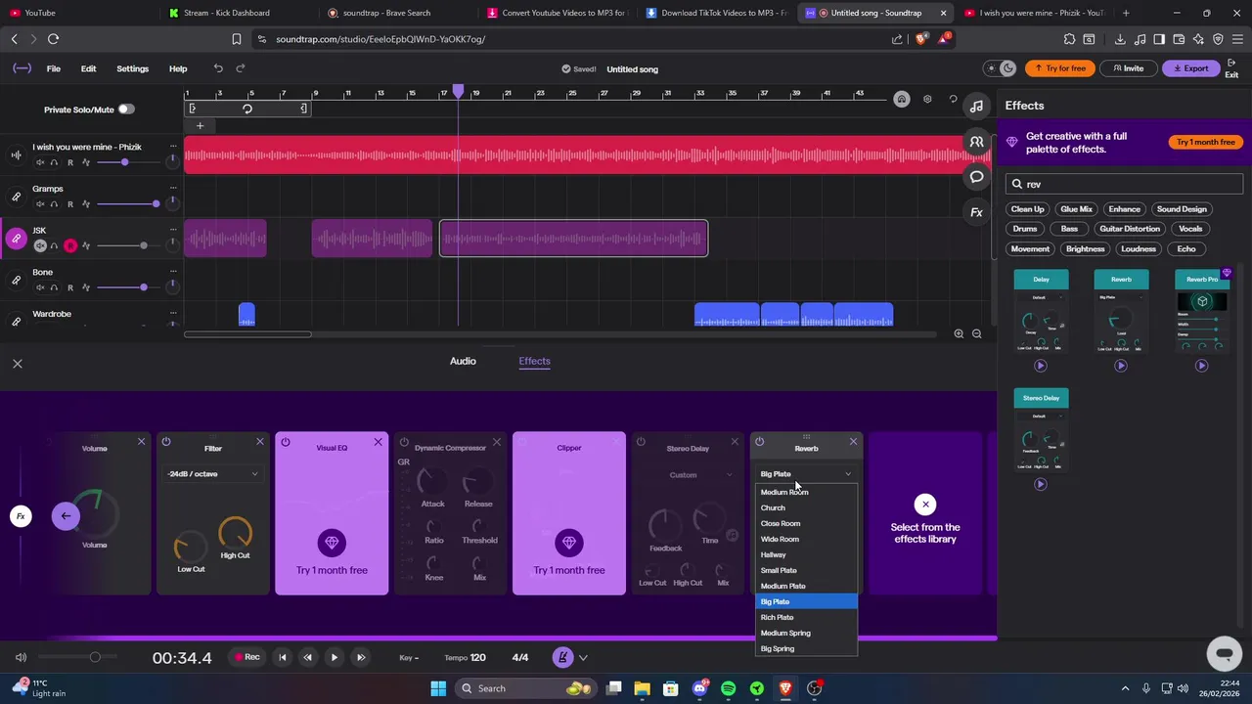Open the Gramps track microphone icon
The image size is (1252, 704).
point(16,197)
